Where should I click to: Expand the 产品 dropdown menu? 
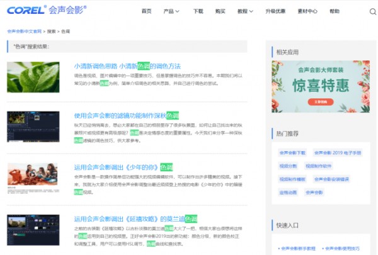coord(171,11)
